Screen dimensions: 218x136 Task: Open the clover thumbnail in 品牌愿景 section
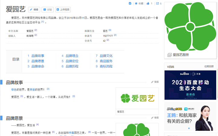[137, 130]
